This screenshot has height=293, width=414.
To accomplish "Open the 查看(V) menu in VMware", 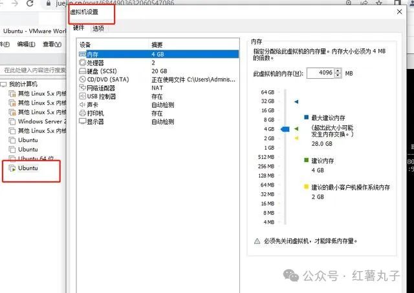I will (x=52, y=44).
